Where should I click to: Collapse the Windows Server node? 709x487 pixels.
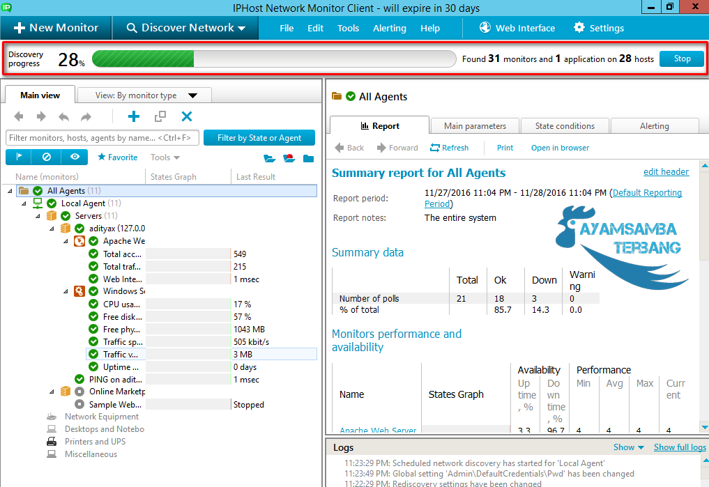pos(66,291)
